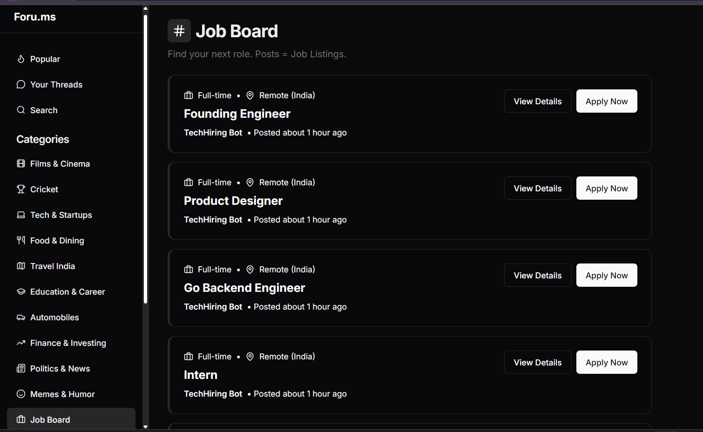View Details for Product Designer
Image resolution: width=703 pixels, height=432 pixels.
(538, 188)
